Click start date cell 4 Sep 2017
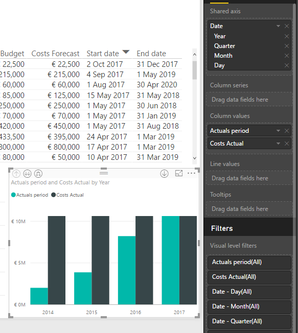 click(105, 75)
